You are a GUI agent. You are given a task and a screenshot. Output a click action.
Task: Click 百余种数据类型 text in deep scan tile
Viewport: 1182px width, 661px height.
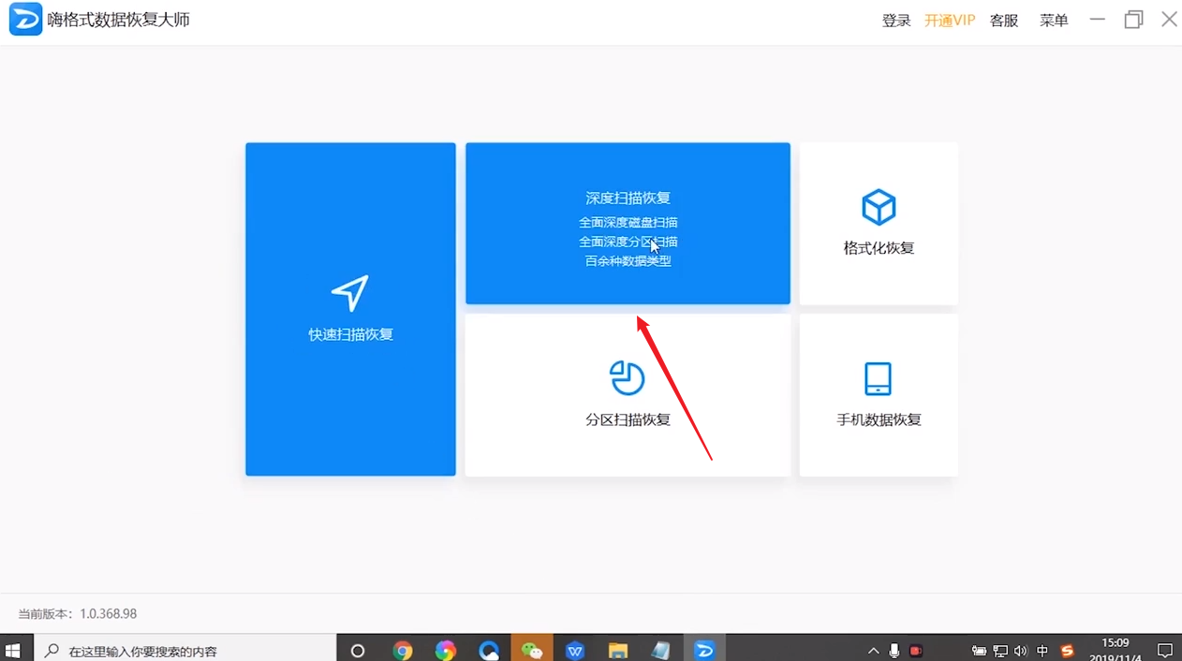[628, 261]
